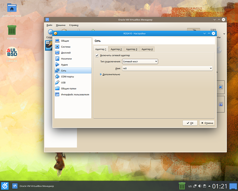Viewport: 238px width, 191px height.
Task: Select the Shared folders (Общие папки) icon
Action: (x=57, y=88)
